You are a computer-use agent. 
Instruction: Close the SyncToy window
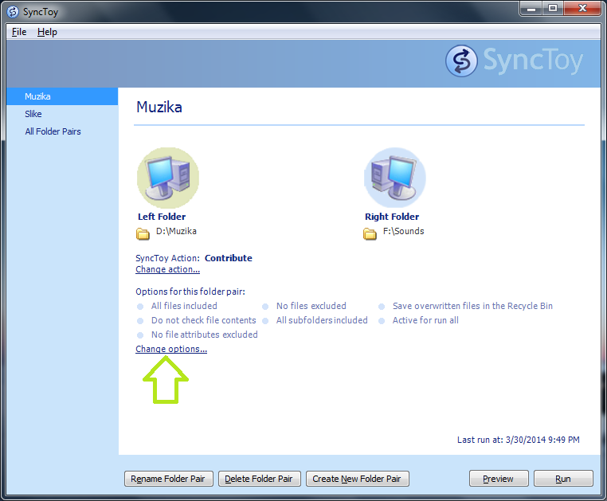pyautogui.click(x=582, y=9)
